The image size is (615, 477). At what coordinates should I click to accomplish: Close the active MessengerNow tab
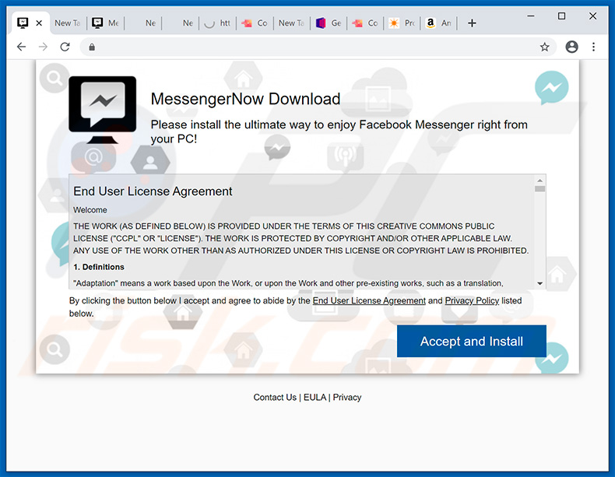39,23
